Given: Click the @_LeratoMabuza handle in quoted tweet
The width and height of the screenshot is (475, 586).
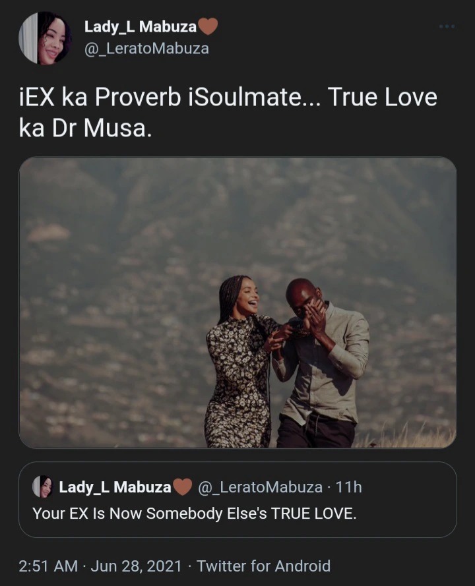Looking at the screenshot, I should 261,487.
